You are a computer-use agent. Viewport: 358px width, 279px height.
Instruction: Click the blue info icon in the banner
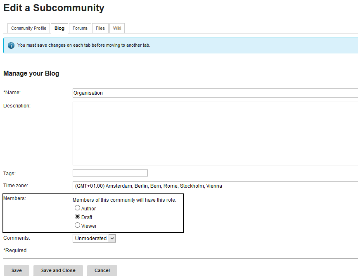click(11, 45)
